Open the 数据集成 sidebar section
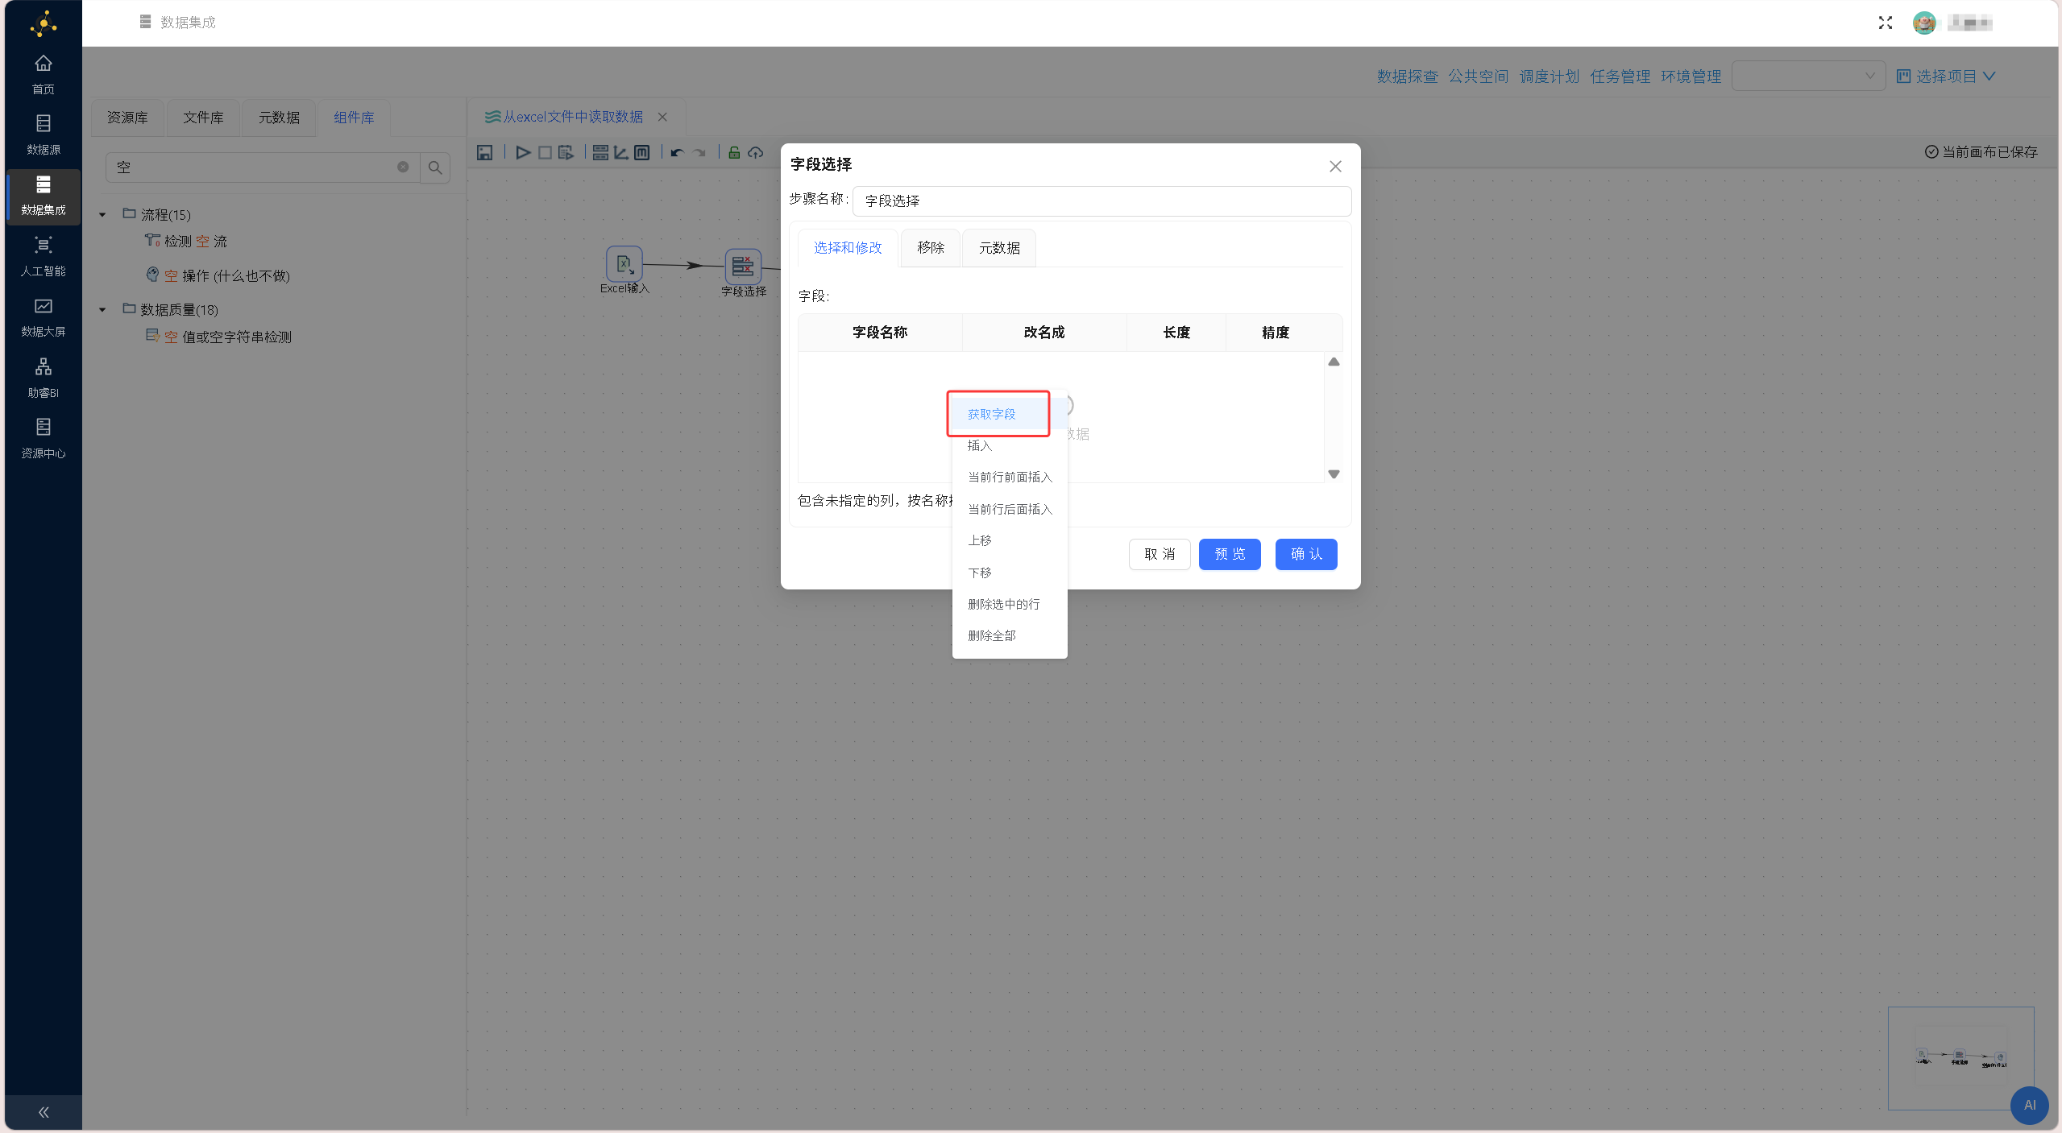Screen dimensions: 2062x1133 (x=44, y=196)
